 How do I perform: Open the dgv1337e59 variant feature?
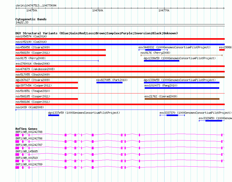click(x=54, y=115)
